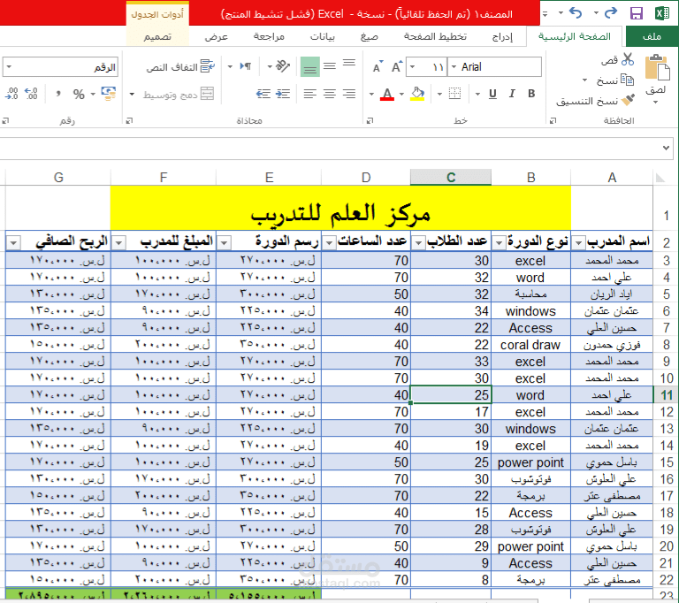This screenshot has width=679, height=603.
Task: Apply accounting currency format
Action: pos(108,94)
